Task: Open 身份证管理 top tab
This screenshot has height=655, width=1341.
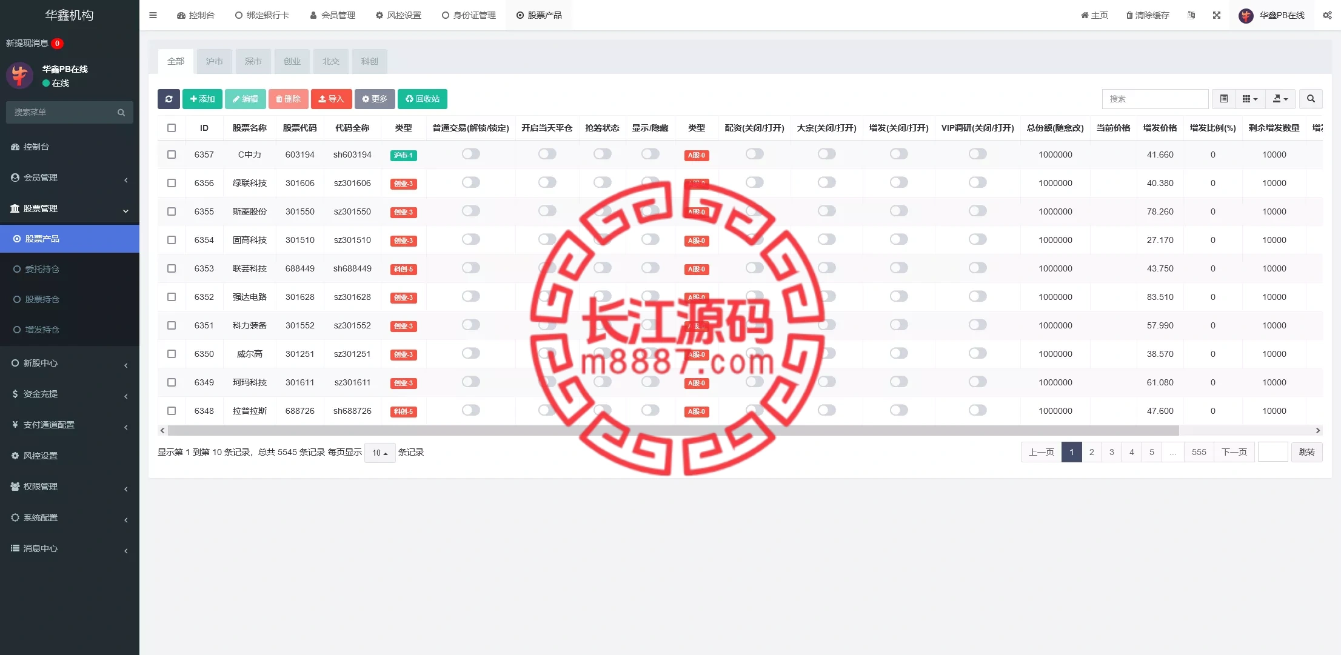Action: [469, 15]
